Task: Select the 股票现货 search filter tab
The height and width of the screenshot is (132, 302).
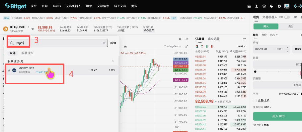Action: [27, 53]
